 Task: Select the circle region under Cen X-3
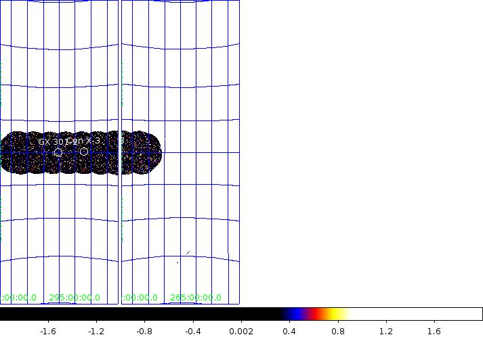click(x=84, y=152)
